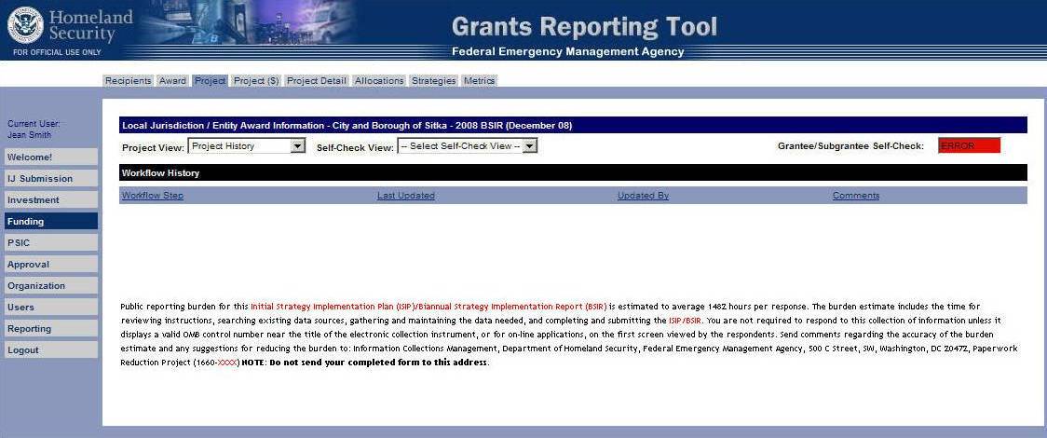Open the Organization sidebar section
The height and width of the screenshot is (438, 1047).
click(50, 285)
